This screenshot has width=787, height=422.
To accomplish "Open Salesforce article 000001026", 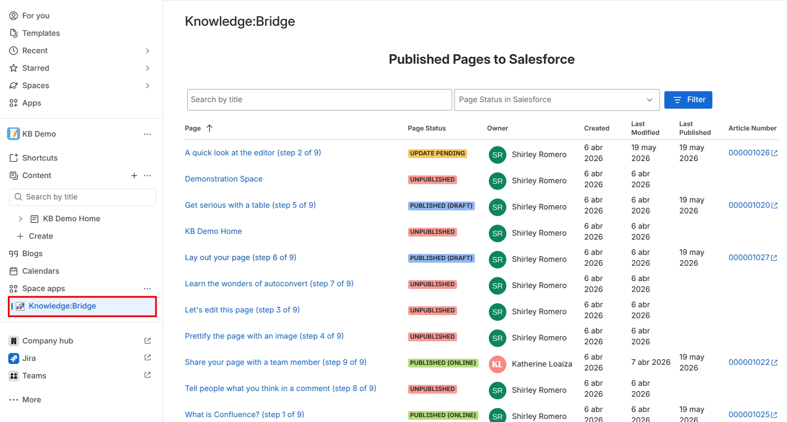I will point(753,153).
